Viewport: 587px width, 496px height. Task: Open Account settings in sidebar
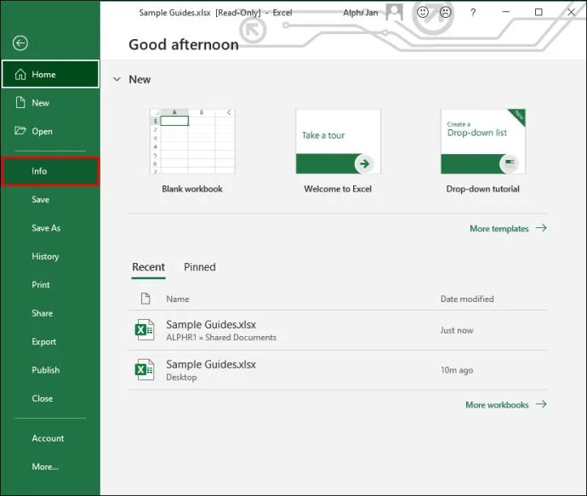coord(50,438)
